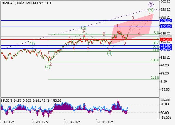
Task: Select the green (2) wave label
Action: click(48, 67)
